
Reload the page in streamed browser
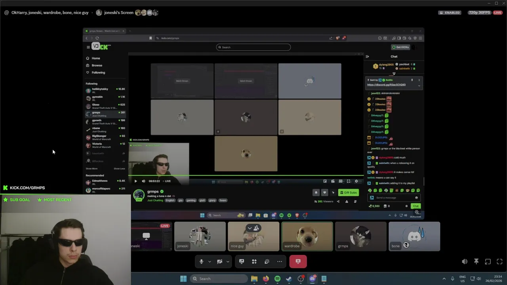(97, 38)
